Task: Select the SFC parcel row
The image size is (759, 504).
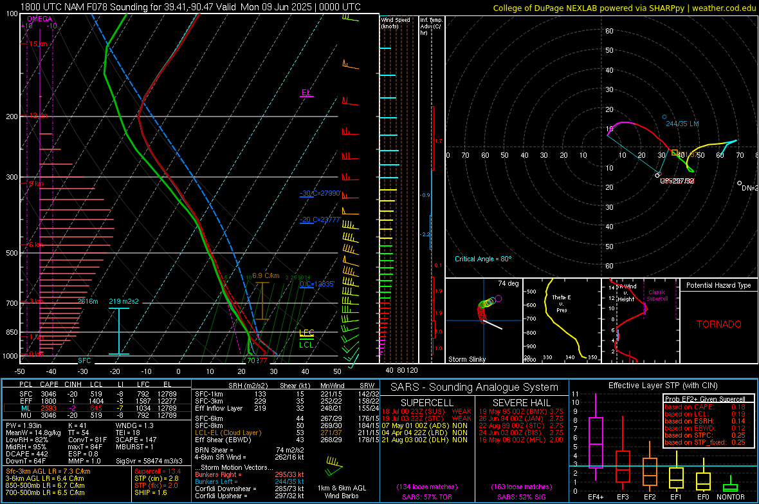Action: pyautogui.click(x=97, y=394)
